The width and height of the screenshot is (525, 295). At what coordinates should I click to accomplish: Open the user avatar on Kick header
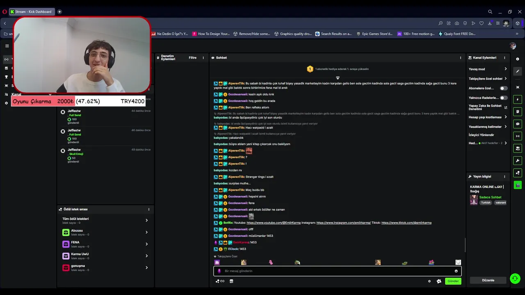coord(513,46)
